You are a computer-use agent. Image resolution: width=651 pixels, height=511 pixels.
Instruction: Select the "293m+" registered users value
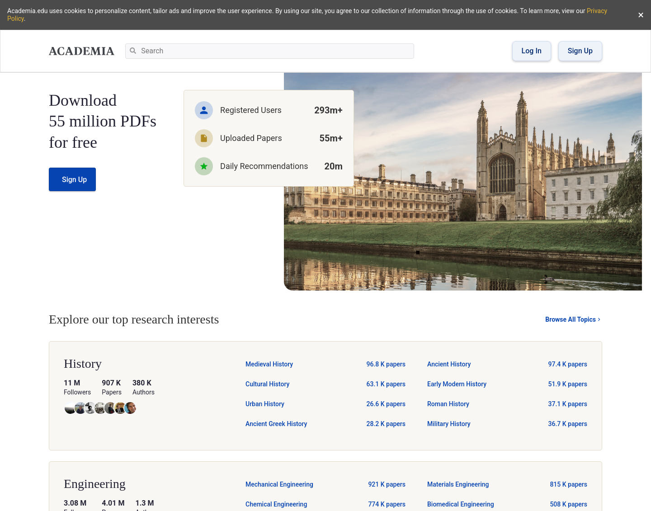tap(329, 110)
